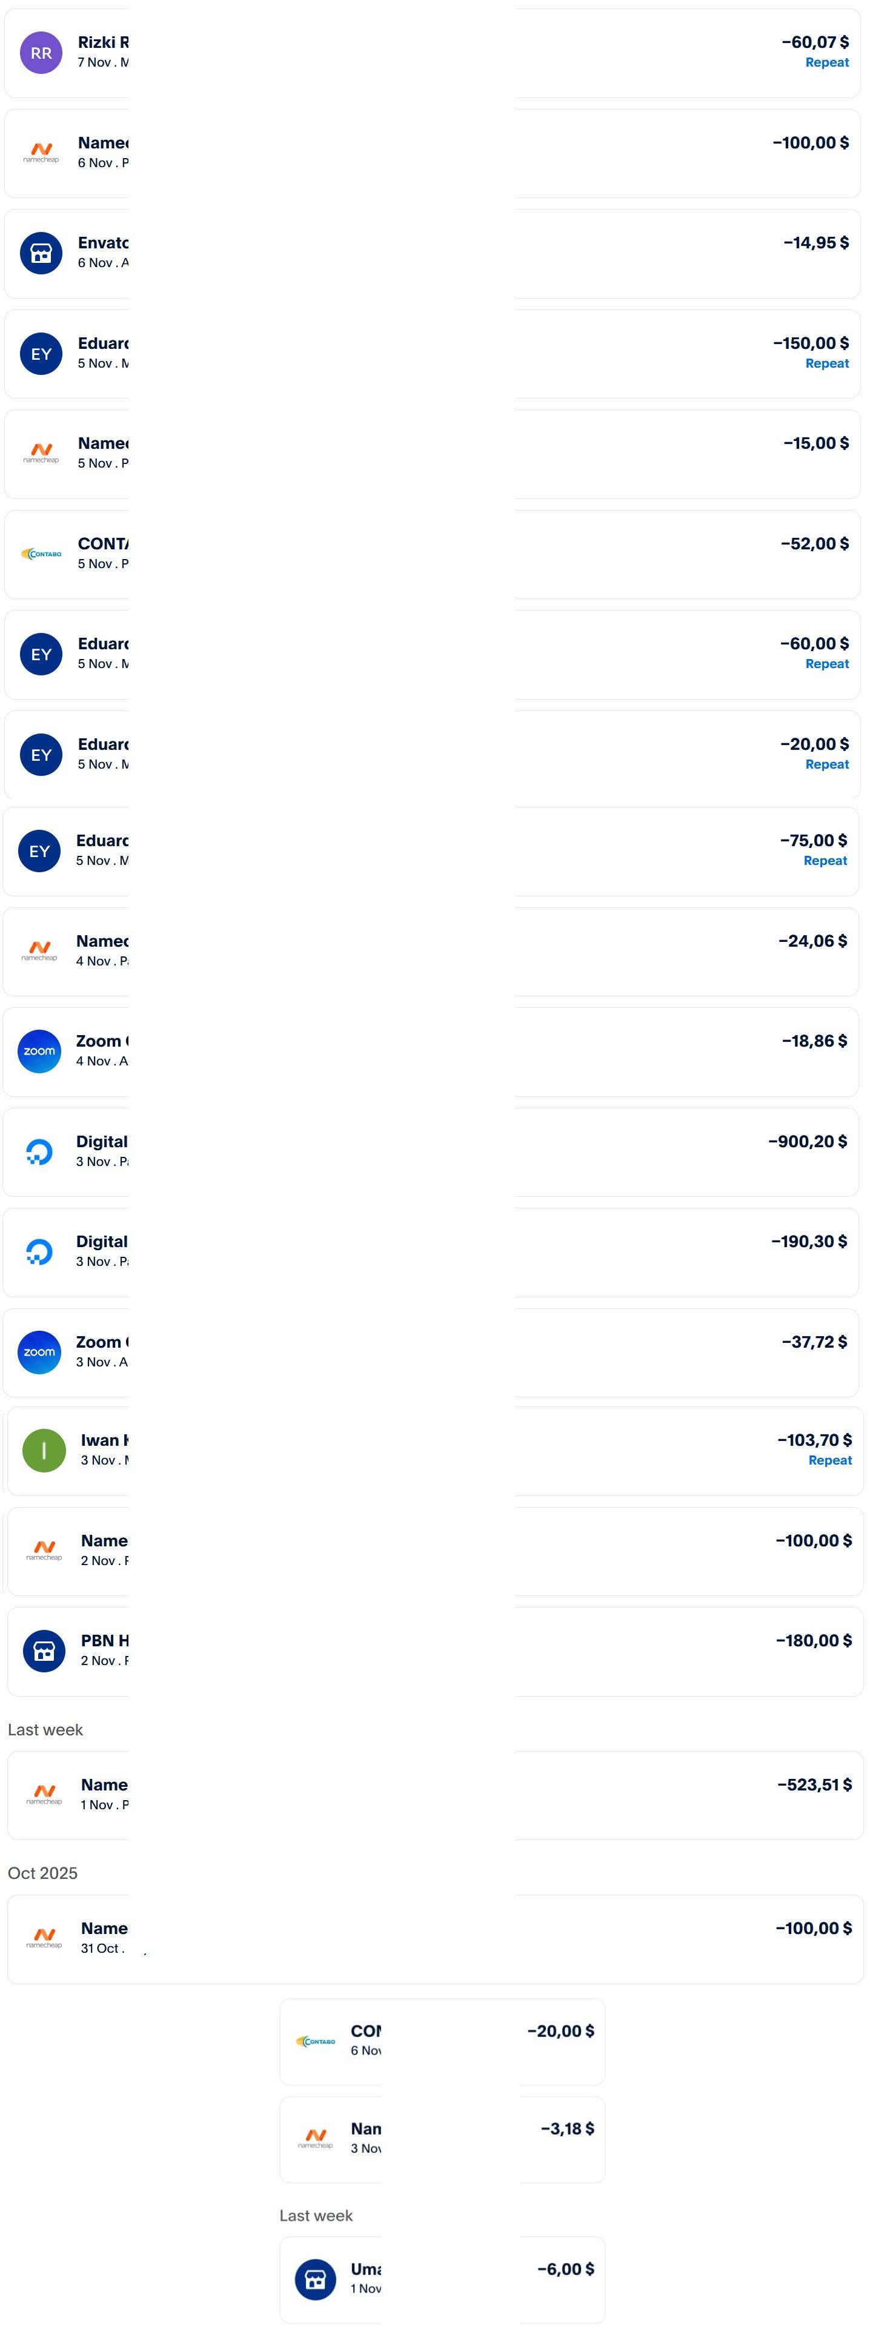Click the Envato storefront icon
The width and height of the screenshot is (870, 2338).
(41, 253)
